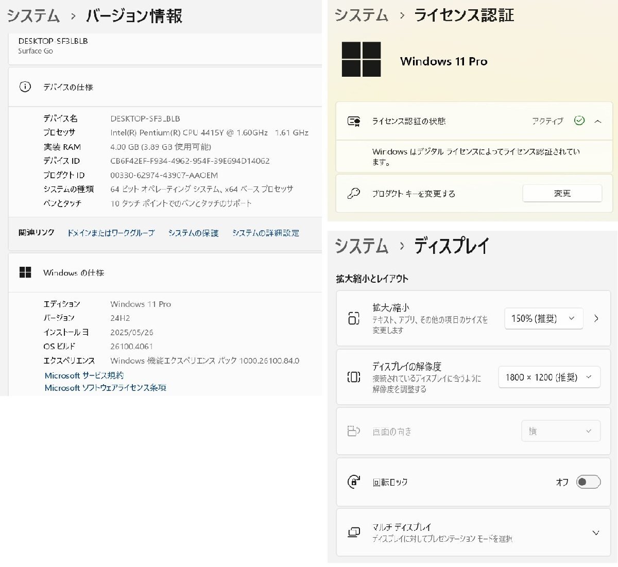618x567 pixels.
Task: Click the product ID 00330-62974 value
Action: (164, 175)
